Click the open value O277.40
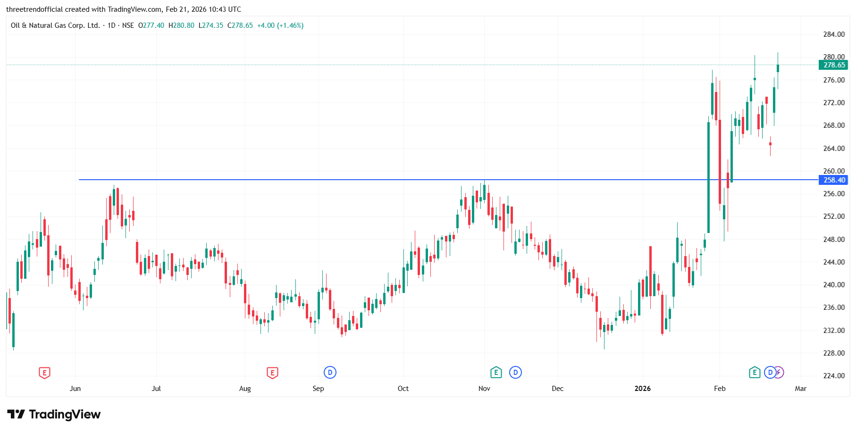Viewport: 856px width, 432px height. pyautogui.click(x=151, y=25)
